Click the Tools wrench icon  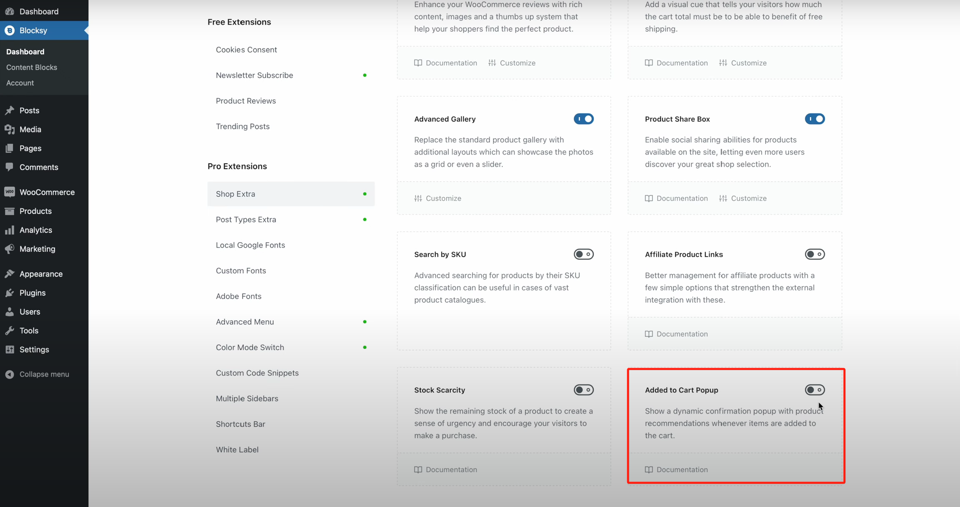(x=10, y=331)
